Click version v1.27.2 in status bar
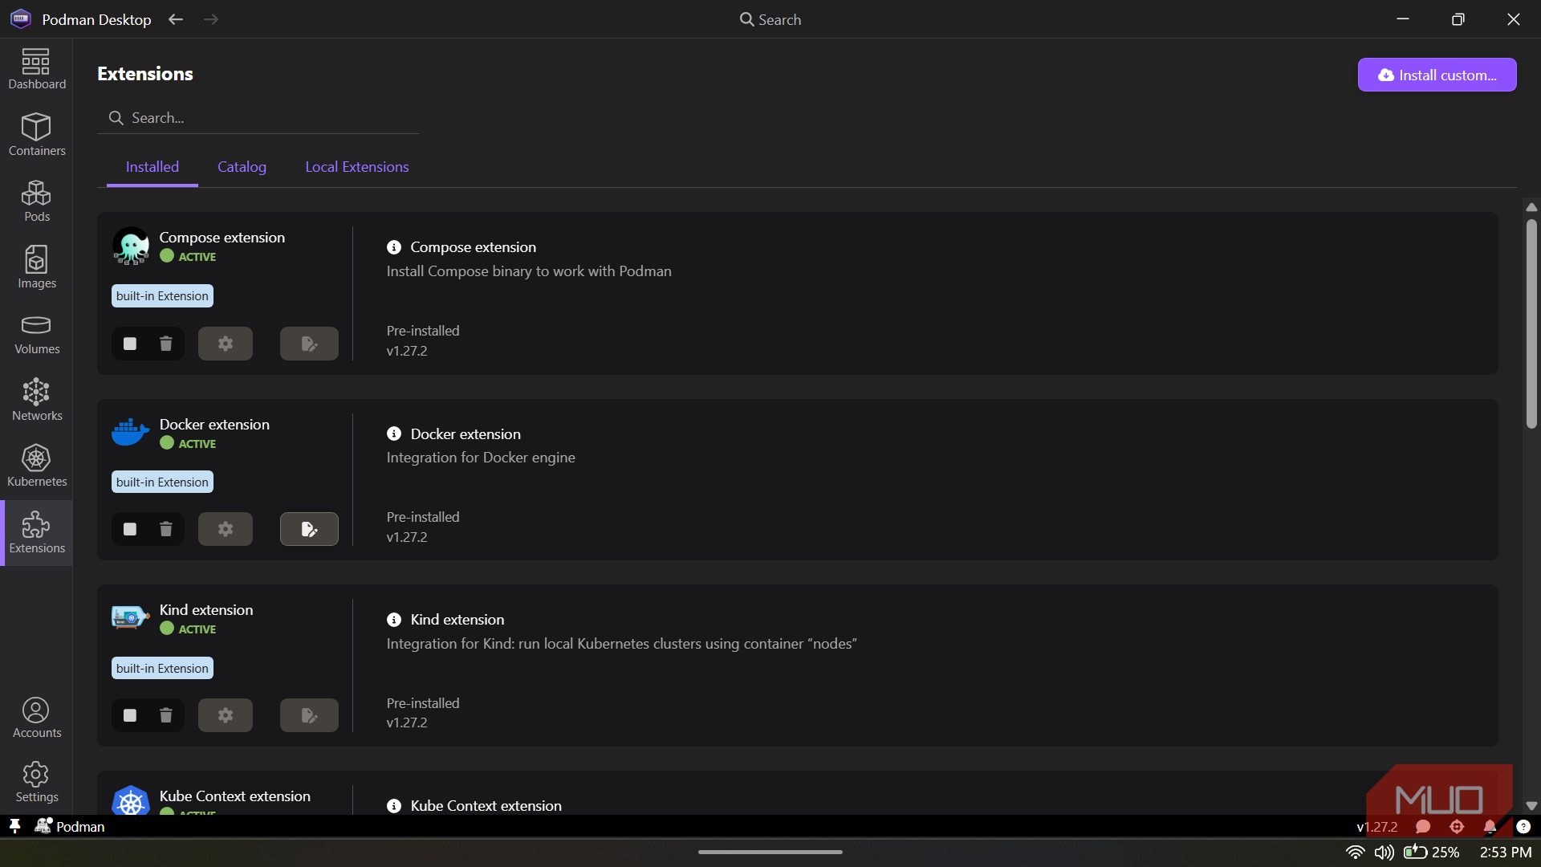Viewport: 1541px width, 867px height. (1376, 827)
